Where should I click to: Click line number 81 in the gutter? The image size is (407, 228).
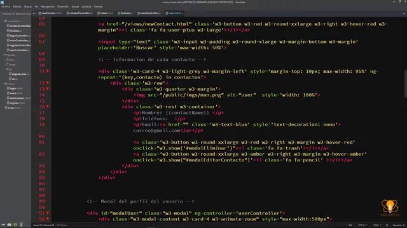click(42, 142)
